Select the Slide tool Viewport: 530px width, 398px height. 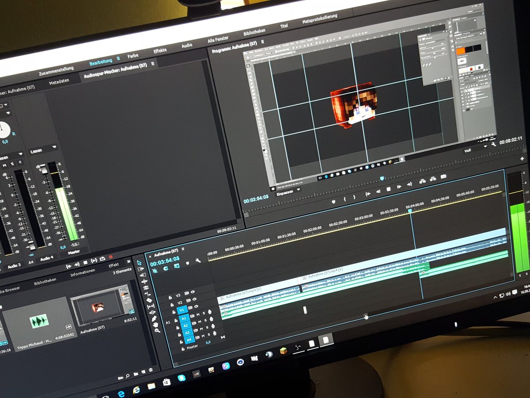pyautogui.click(x=152, y=312)
